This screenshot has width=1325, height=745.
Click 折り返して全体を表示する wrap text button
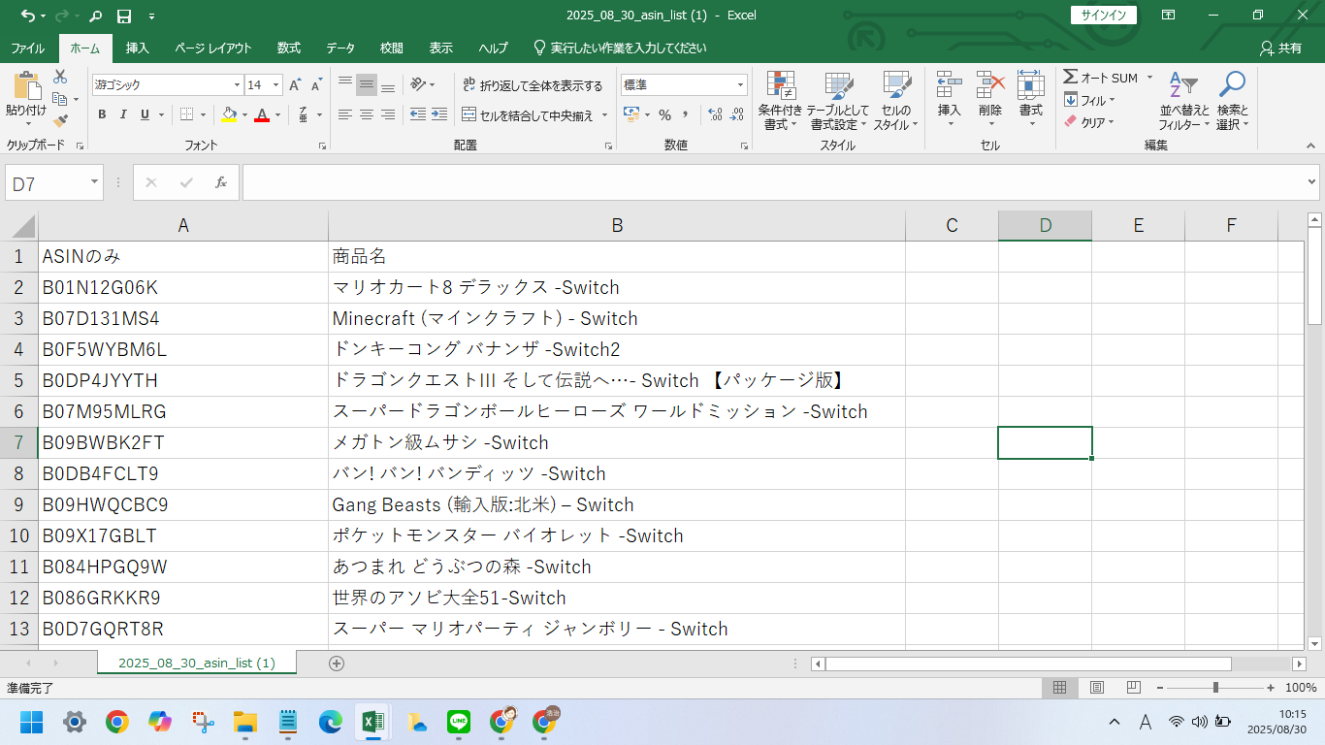pyautogui.click(x=533, y=85)
